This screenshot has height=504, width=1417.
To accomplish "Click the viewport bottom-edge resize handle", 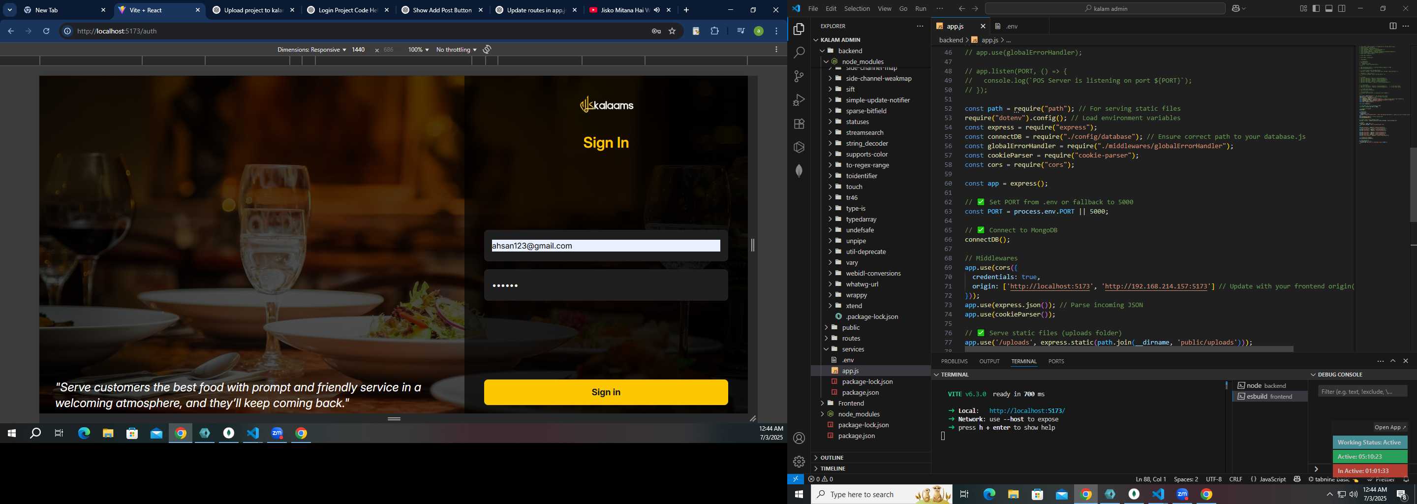I will tap(394, 419).
